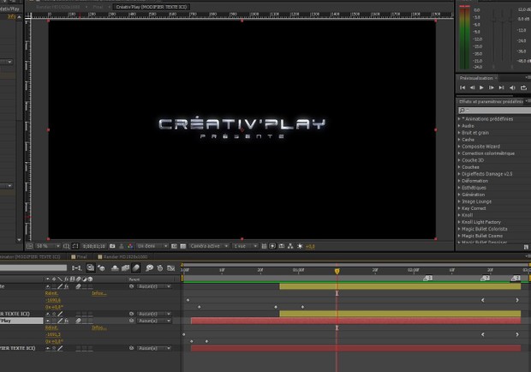
Task: Toggle the Live Update icon in the timeline
Action: [91, 267]
